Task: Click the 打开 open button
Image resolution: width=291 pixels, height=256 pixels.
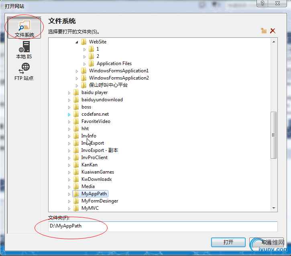Action: [x=228, y=242]
